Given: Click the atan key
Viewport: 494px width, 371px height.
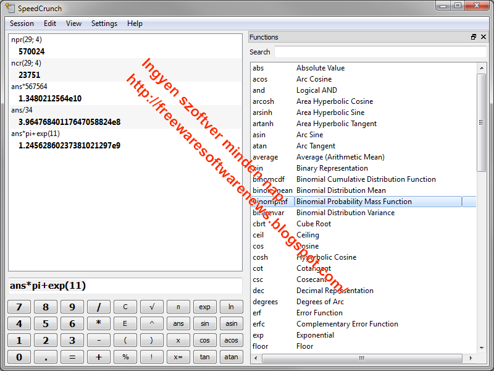Looking at the screenshot, I should coord(231,357).
